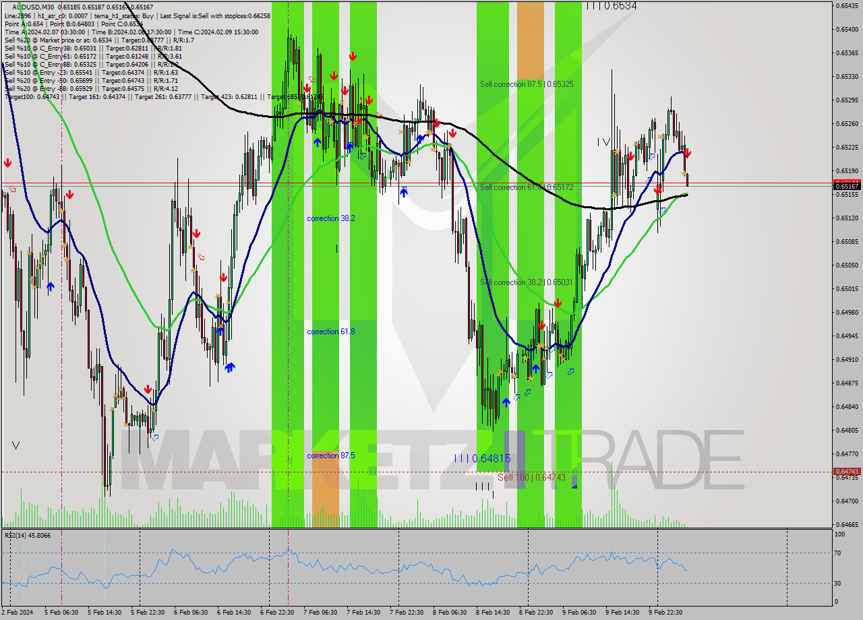Click the 0.65015 price axis label
The width and height of the screenshot is (863, 620).
(x=847, y=288)
